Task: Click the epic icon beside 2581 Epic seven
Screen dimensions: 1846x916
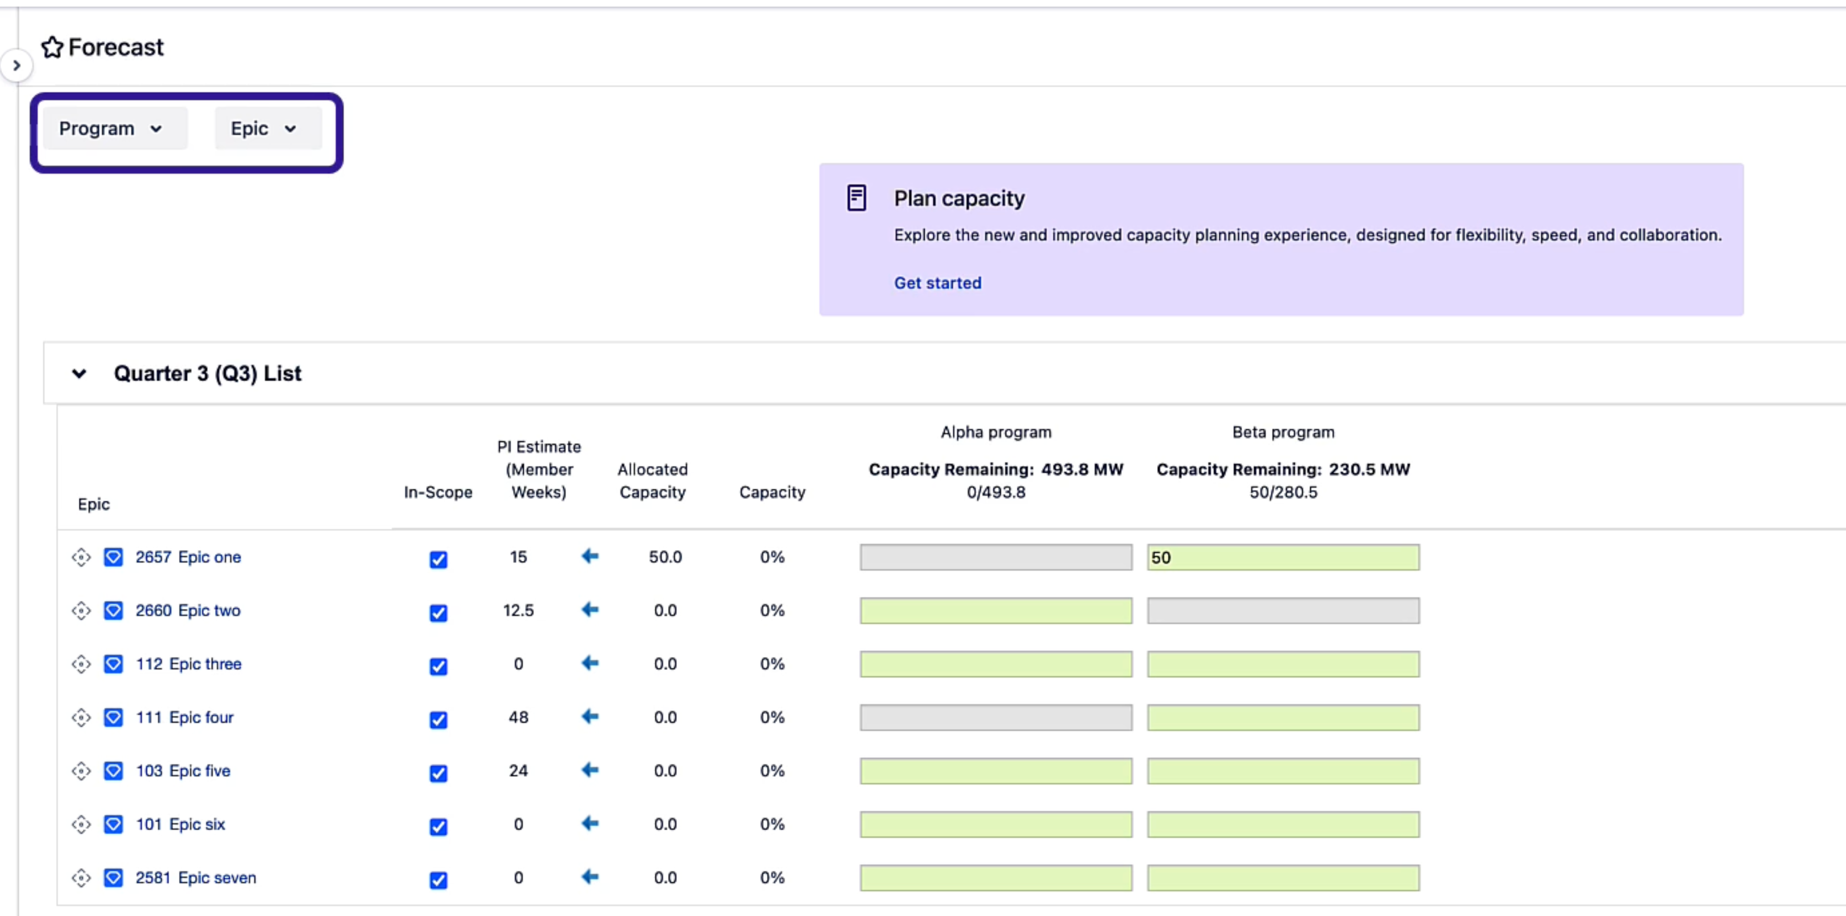Action: tap(113, 877)
